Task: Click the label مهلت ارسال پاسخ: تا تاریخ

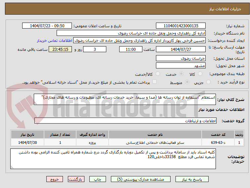Action: pos(226,49)
